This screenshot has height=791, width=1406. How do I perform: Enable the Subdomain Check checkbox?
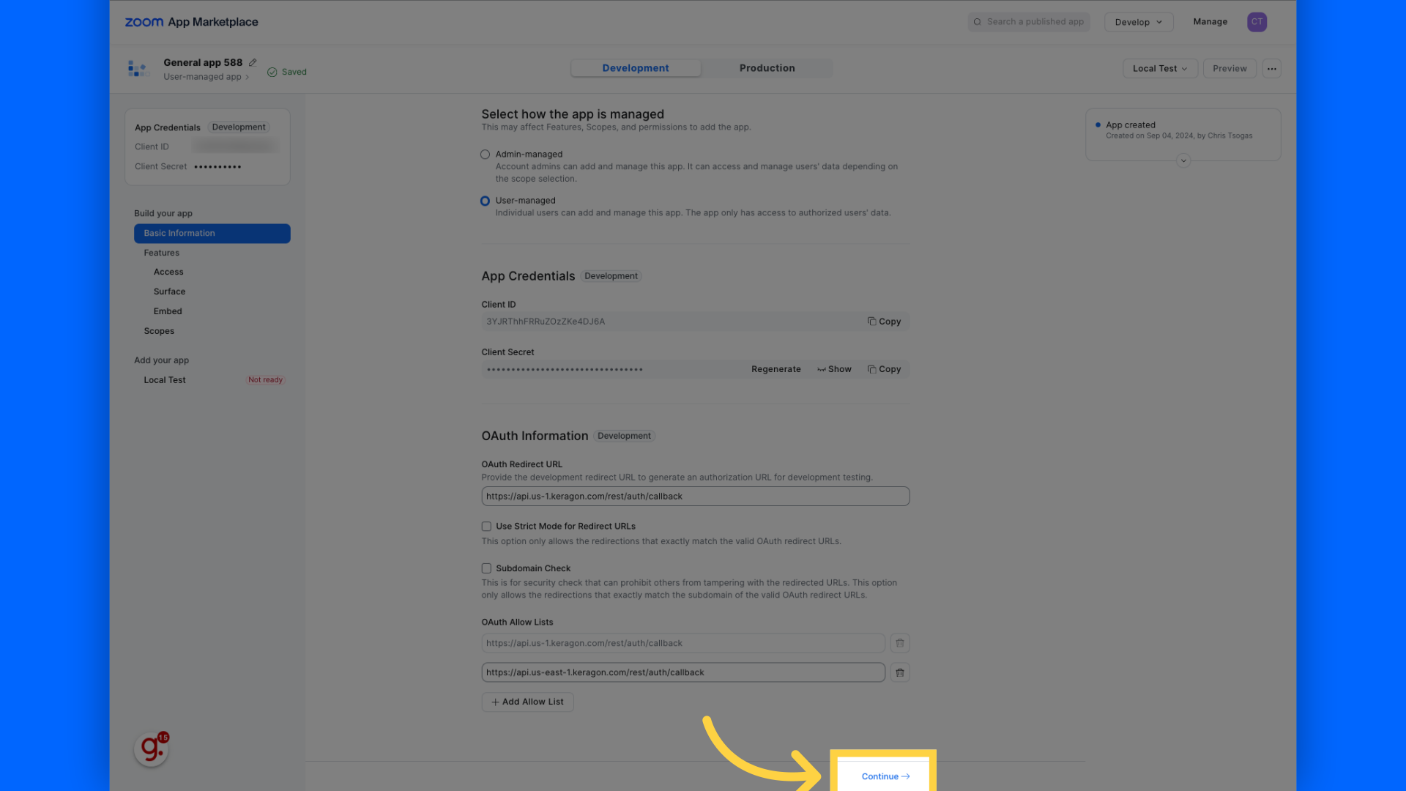486,568
